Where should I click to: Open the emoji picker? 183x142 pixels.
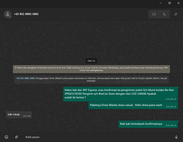point(7,137)
